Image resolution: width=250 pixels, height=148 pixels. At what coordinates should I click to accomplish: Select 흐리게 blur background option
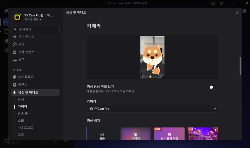[x=136, y=134]
